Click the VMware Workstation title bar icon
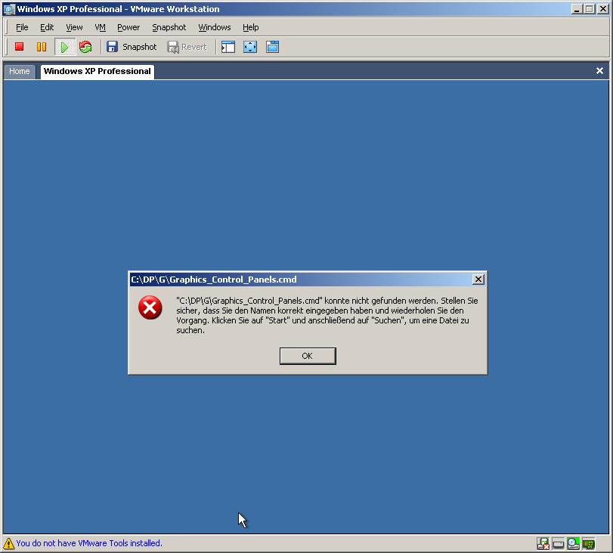 tap(9, 9)
